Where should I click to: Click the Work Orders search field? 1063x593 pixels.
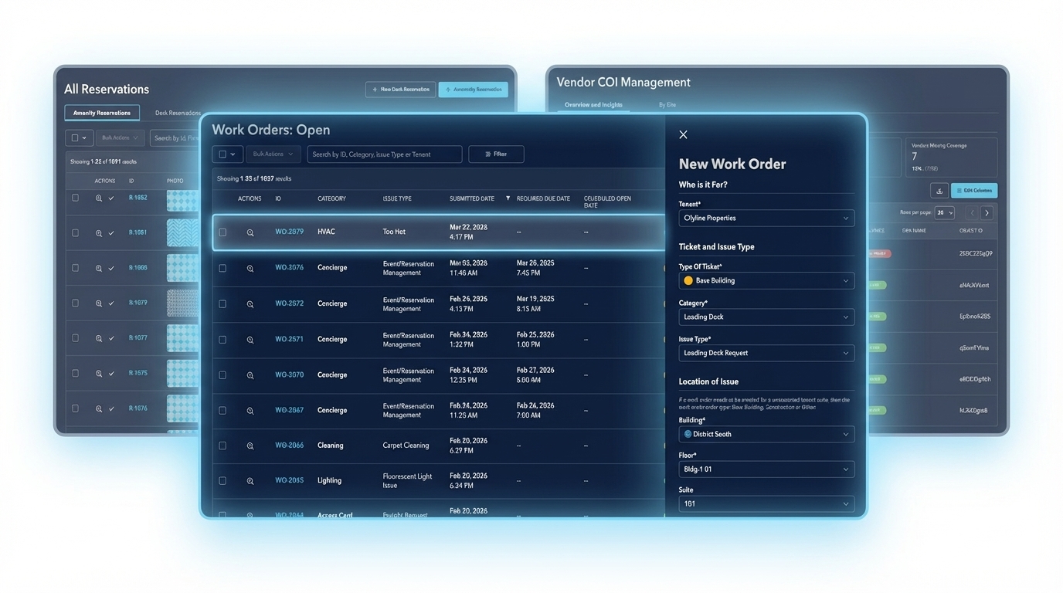384,154
